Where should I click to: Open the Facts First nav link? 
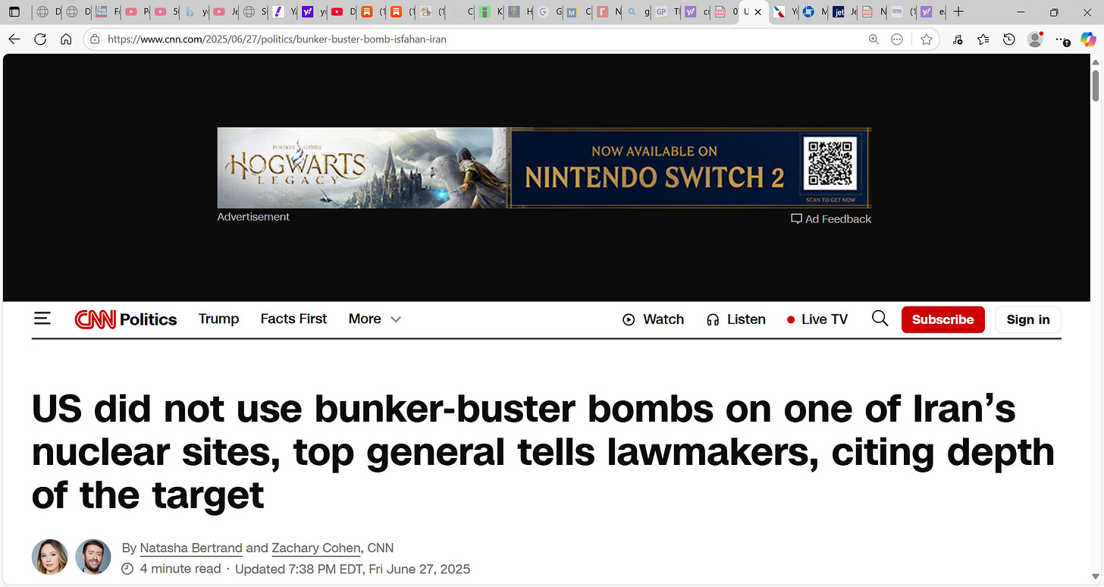click(293, 319)
